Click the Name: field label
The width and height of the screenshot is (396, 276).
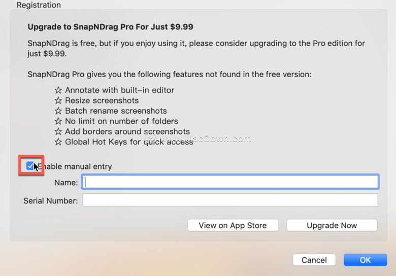[x=66, y=183]
